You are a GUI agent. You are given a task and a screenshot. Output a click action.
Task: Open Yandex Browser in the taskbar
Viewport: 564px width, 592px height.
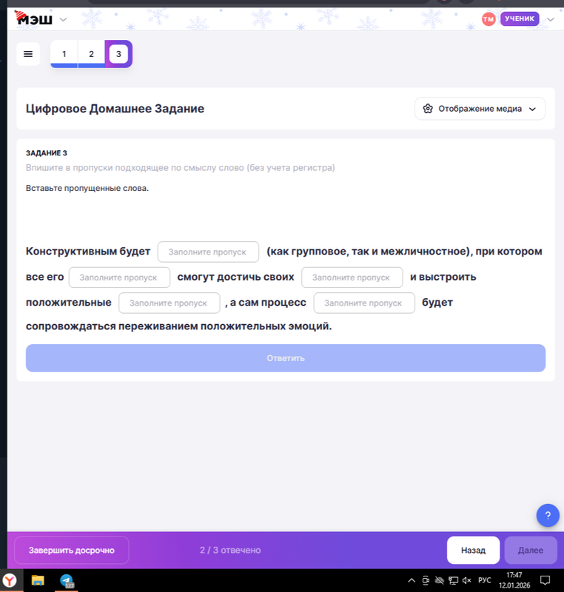10,580
